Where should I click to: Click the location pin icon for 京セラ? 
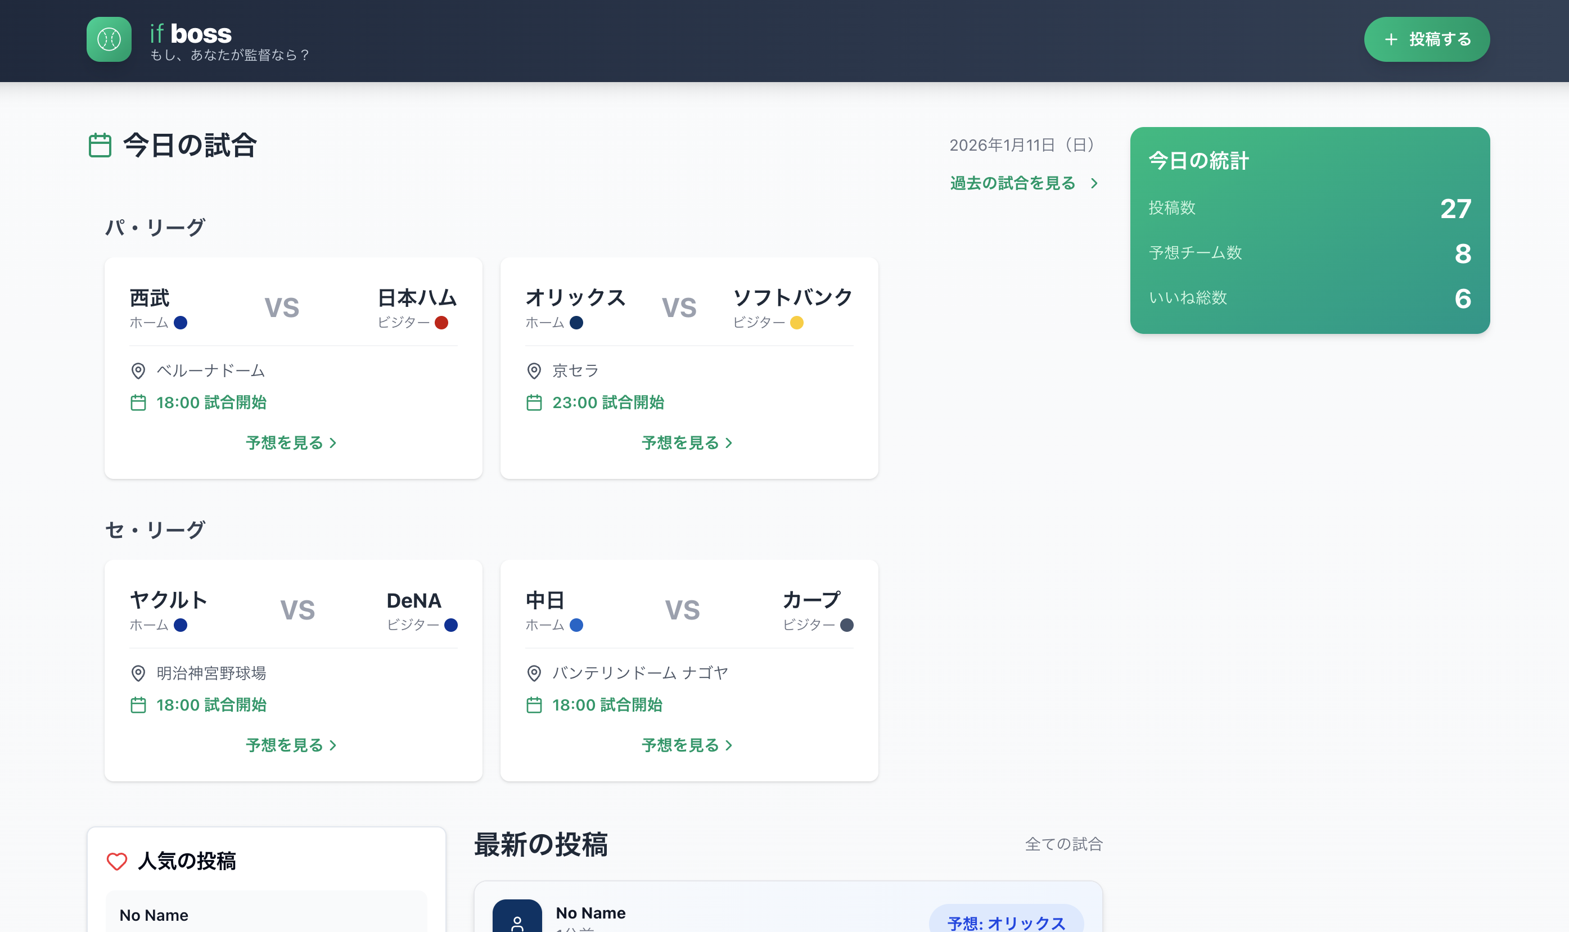pos(534,370)
